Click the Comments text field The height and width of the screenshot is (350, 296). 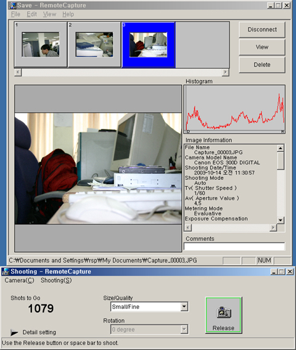(234, 246)
